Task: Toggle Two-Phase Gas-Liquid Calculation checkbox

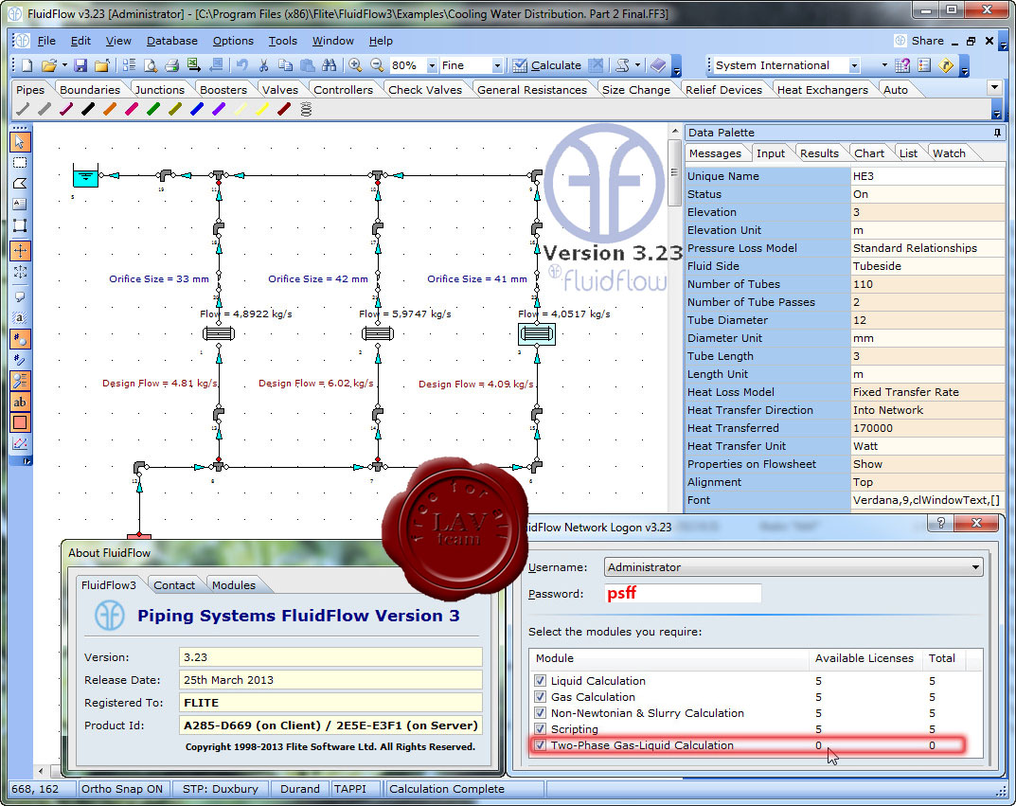Action: 540,745
